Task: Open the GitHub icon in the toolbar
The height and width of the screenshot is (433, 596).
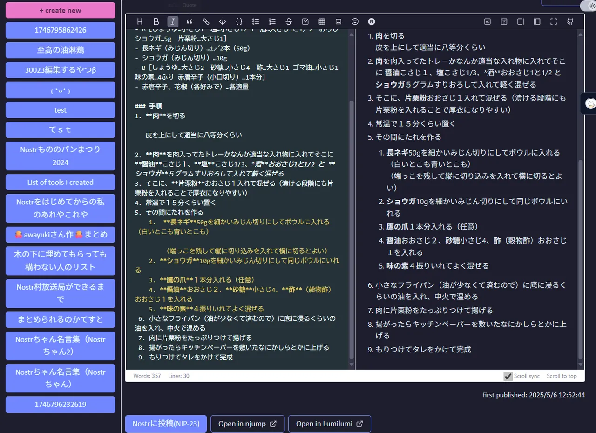Action: click(570, 21)
